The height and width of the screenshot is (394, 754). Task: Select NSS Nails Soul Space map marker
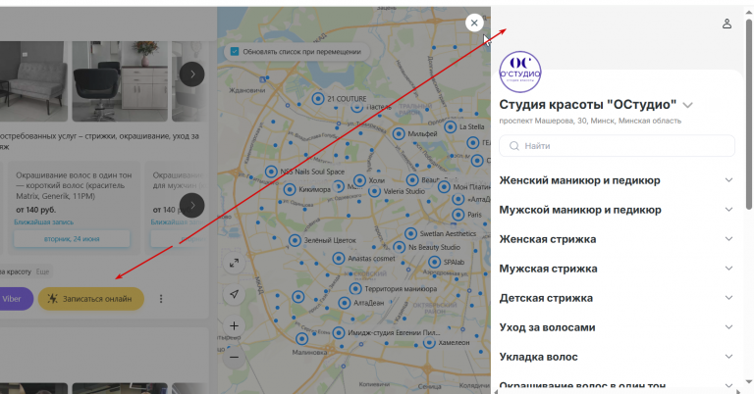pos(271,172)
